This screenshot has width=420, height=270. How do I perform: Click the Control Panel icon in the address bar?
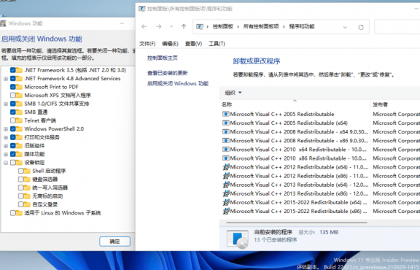click(x=200, y=26)
